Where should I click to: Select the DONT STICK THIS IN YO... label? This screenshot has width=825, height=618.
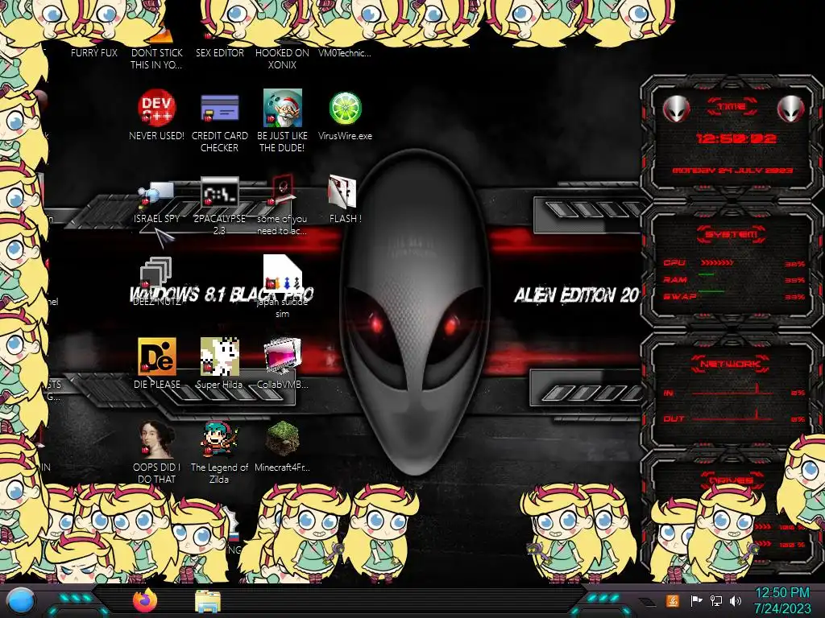click(157, 59)
